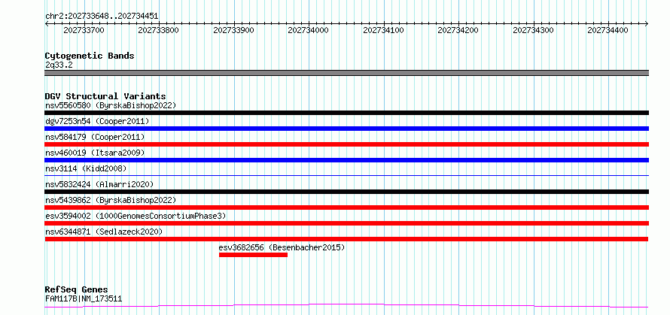Select the short red esv3682656 variant bar
670x315 pixels.
(254, 255)
